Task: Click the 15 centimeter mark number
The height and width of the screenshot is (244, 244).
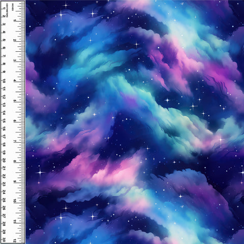Action: tap(4, 120)
